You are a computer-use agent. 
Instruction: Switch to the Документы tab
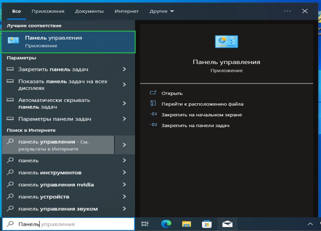click(89, 11)
